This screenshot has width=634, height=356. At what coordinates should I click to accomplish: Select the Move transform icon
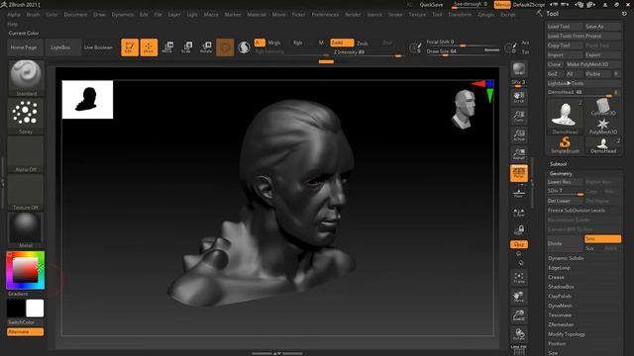coord(167,47)
